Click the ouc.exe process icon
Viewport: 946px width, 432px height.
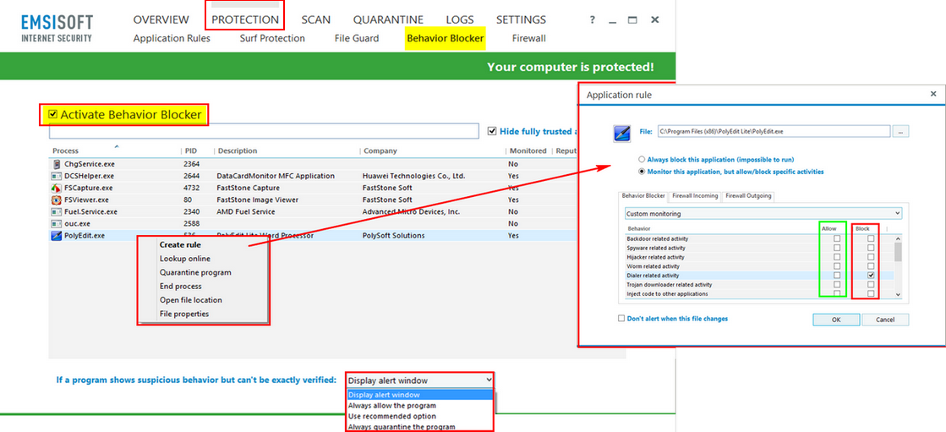tap(56, 223)
